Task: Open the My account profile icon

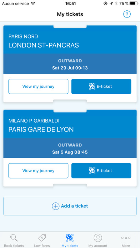Action: click(98, 238)
